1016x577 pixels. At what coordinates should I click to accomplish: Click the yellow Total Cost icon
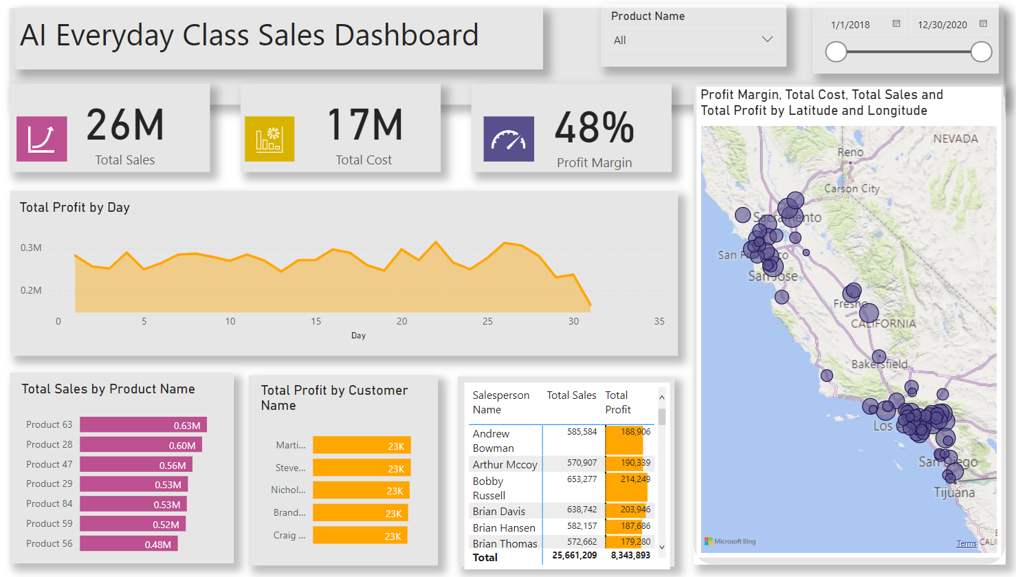[269, 139]
